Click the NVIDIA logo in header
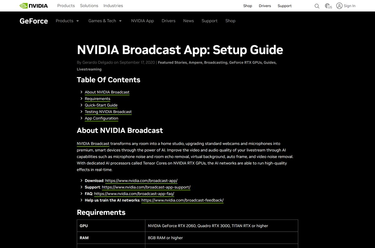The width and height of the screenshot is (375, 248). [x=34, y=6]
